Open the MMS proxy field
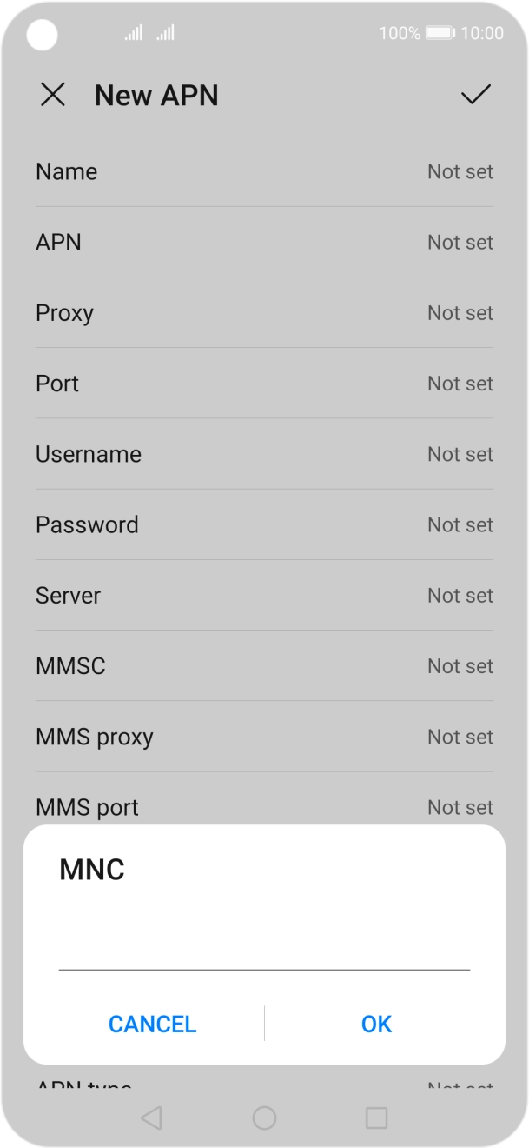The image size is (529, 1148). point(264,737)
